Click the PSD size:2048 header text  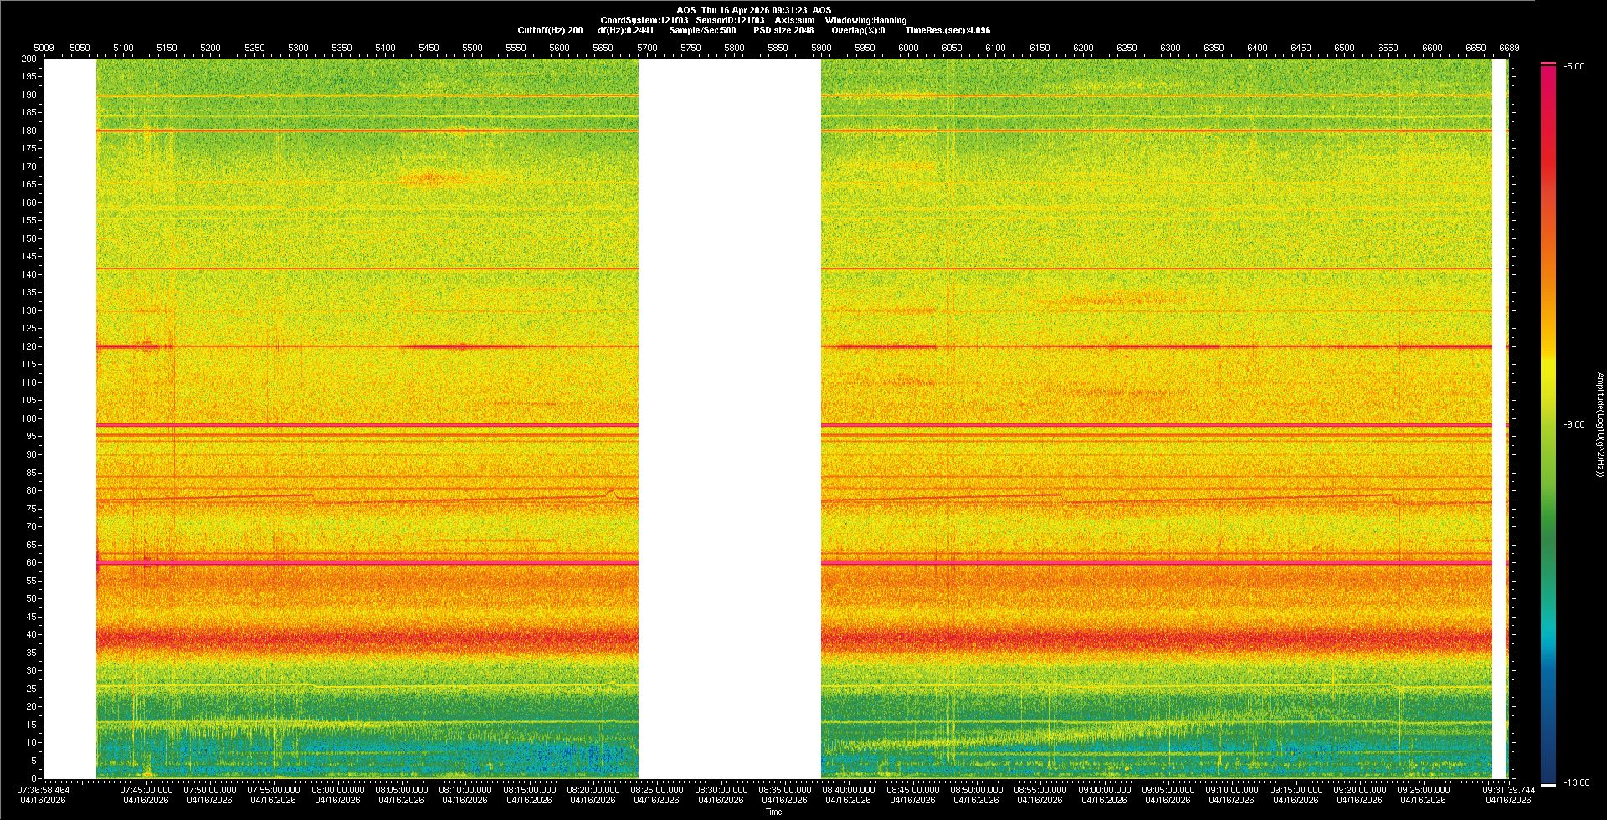[x=783, y=30]
